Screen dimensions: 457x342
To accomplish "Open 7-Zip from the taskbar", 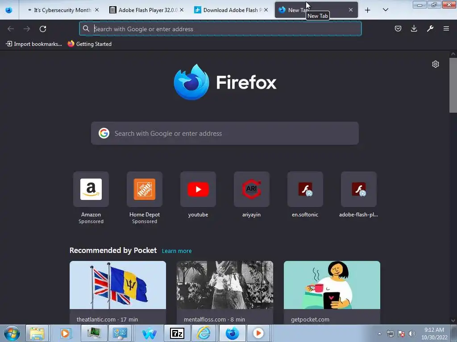I will 177,333.
